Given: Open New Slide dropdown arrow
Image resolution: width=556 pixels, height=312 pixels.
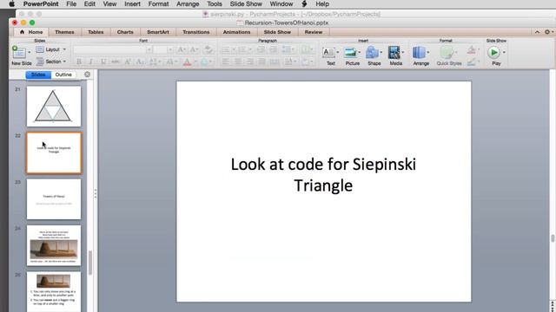Looking at the screenshot, I should pos(29,52).
